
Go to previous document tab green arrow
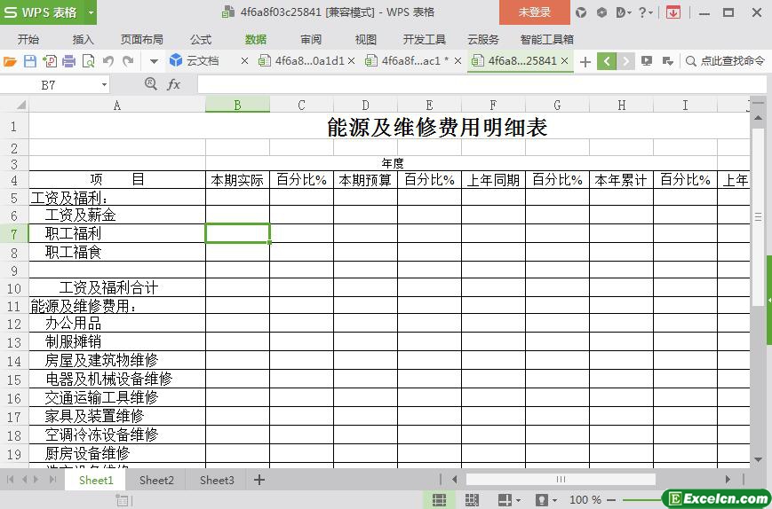pyautogui.click(x=607, y=61)
